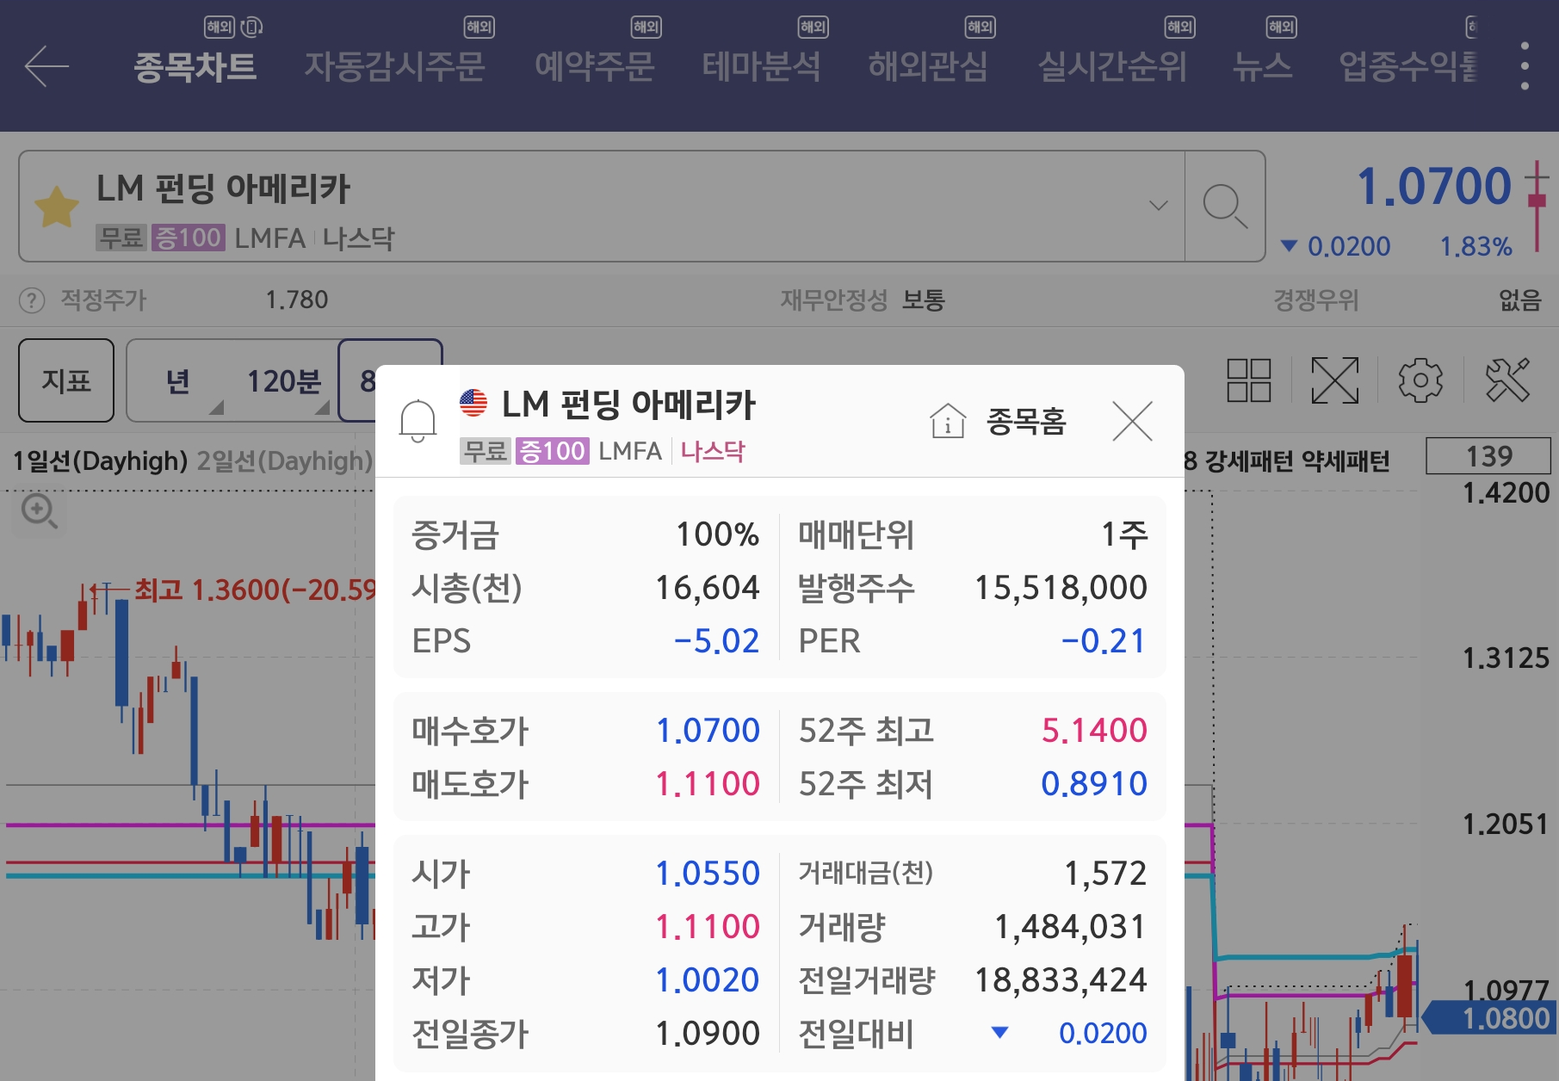This screenshot has width=1559, height=1081.
Task: Open the 테마분석 tab
Action: (x=761, y=66)
